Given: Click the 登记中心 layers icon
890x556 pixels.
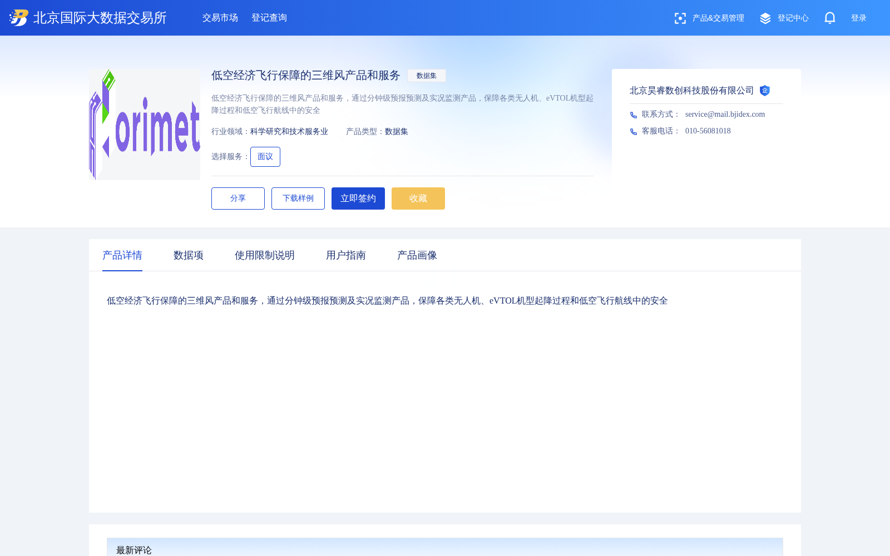Looking at the screenshot, I should [765, 18].
